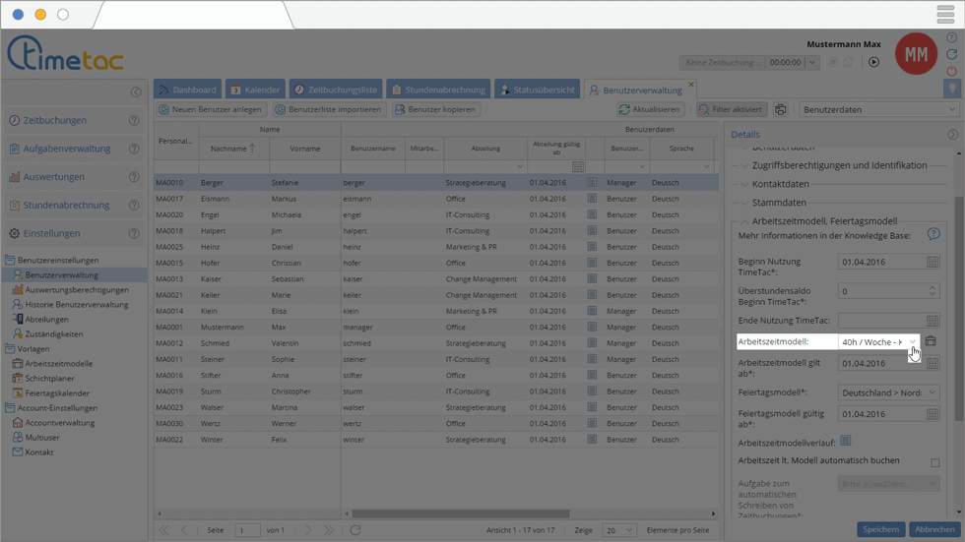This screenshot has width=965, height=542.
Task: Click the green reload icon beside avatar
Action: click(951, 54)
